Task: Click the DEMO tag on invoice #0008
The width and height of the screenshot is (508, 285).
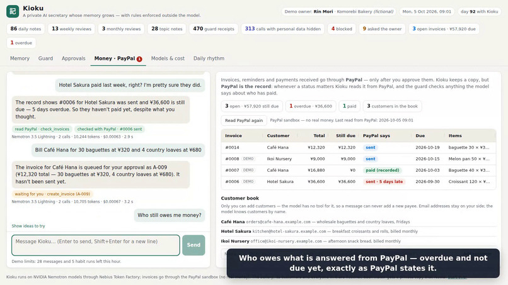Action: click(x=248, y=159)
